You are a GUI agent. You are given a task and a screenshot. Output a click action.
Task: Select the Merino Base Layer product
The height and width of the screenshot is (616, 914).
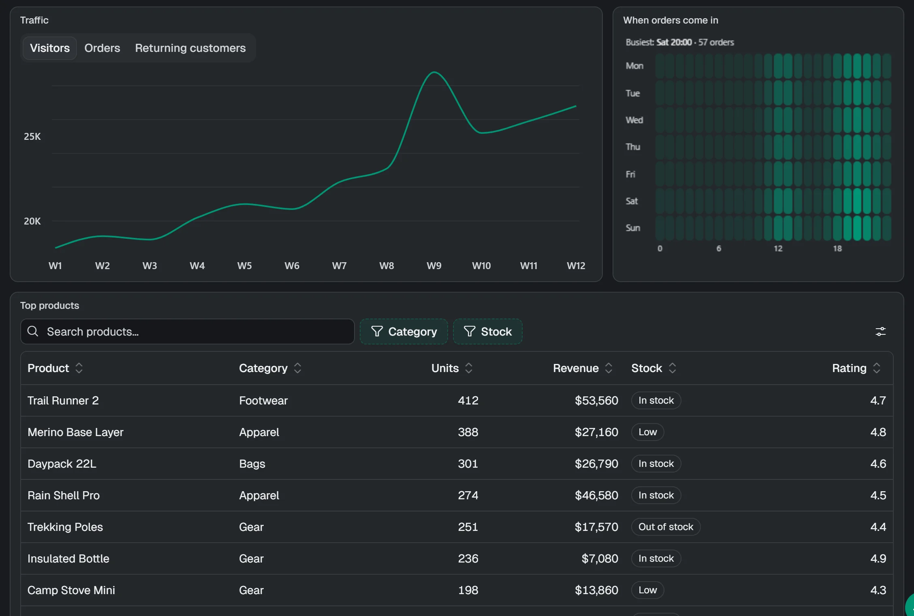(75, 432)
